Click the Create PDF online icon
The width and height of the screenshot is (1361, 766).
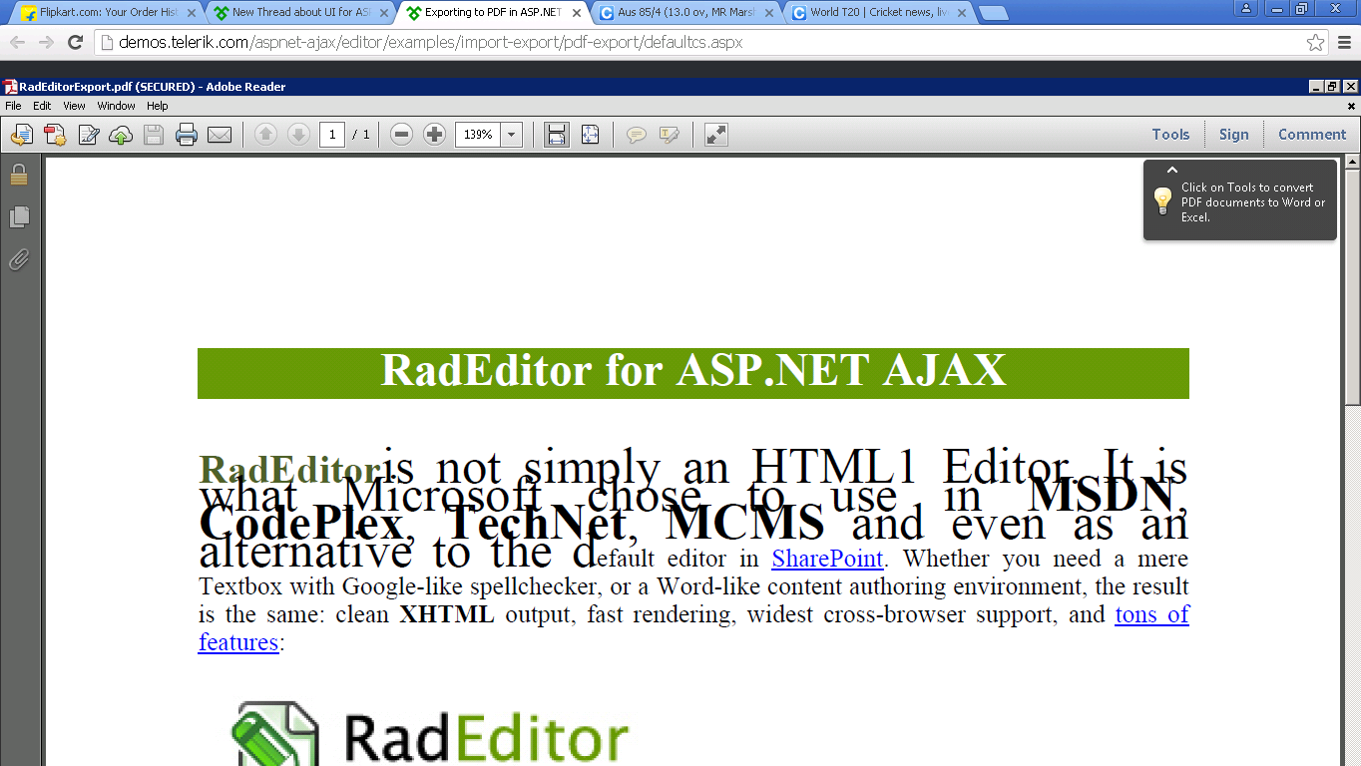[x=55, y=135]
